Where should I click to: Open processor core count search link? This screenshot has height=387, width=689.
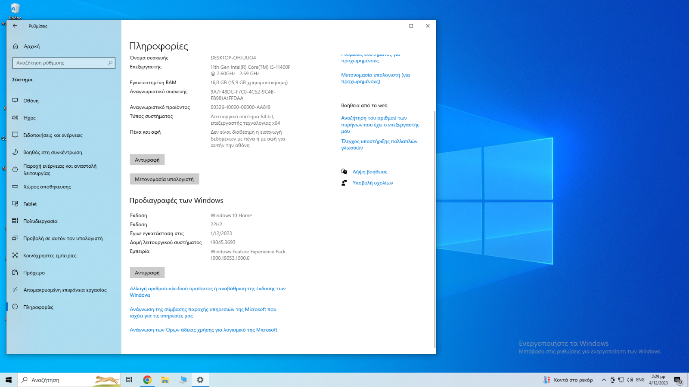tap(380, 125)
